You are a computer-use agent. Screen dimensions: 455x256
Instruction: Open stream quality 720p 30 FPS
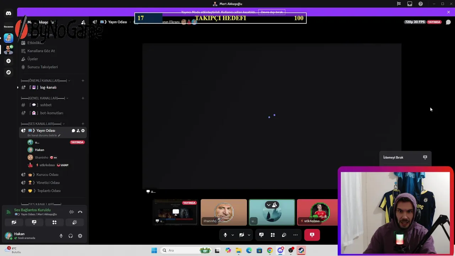pos(414,22)
